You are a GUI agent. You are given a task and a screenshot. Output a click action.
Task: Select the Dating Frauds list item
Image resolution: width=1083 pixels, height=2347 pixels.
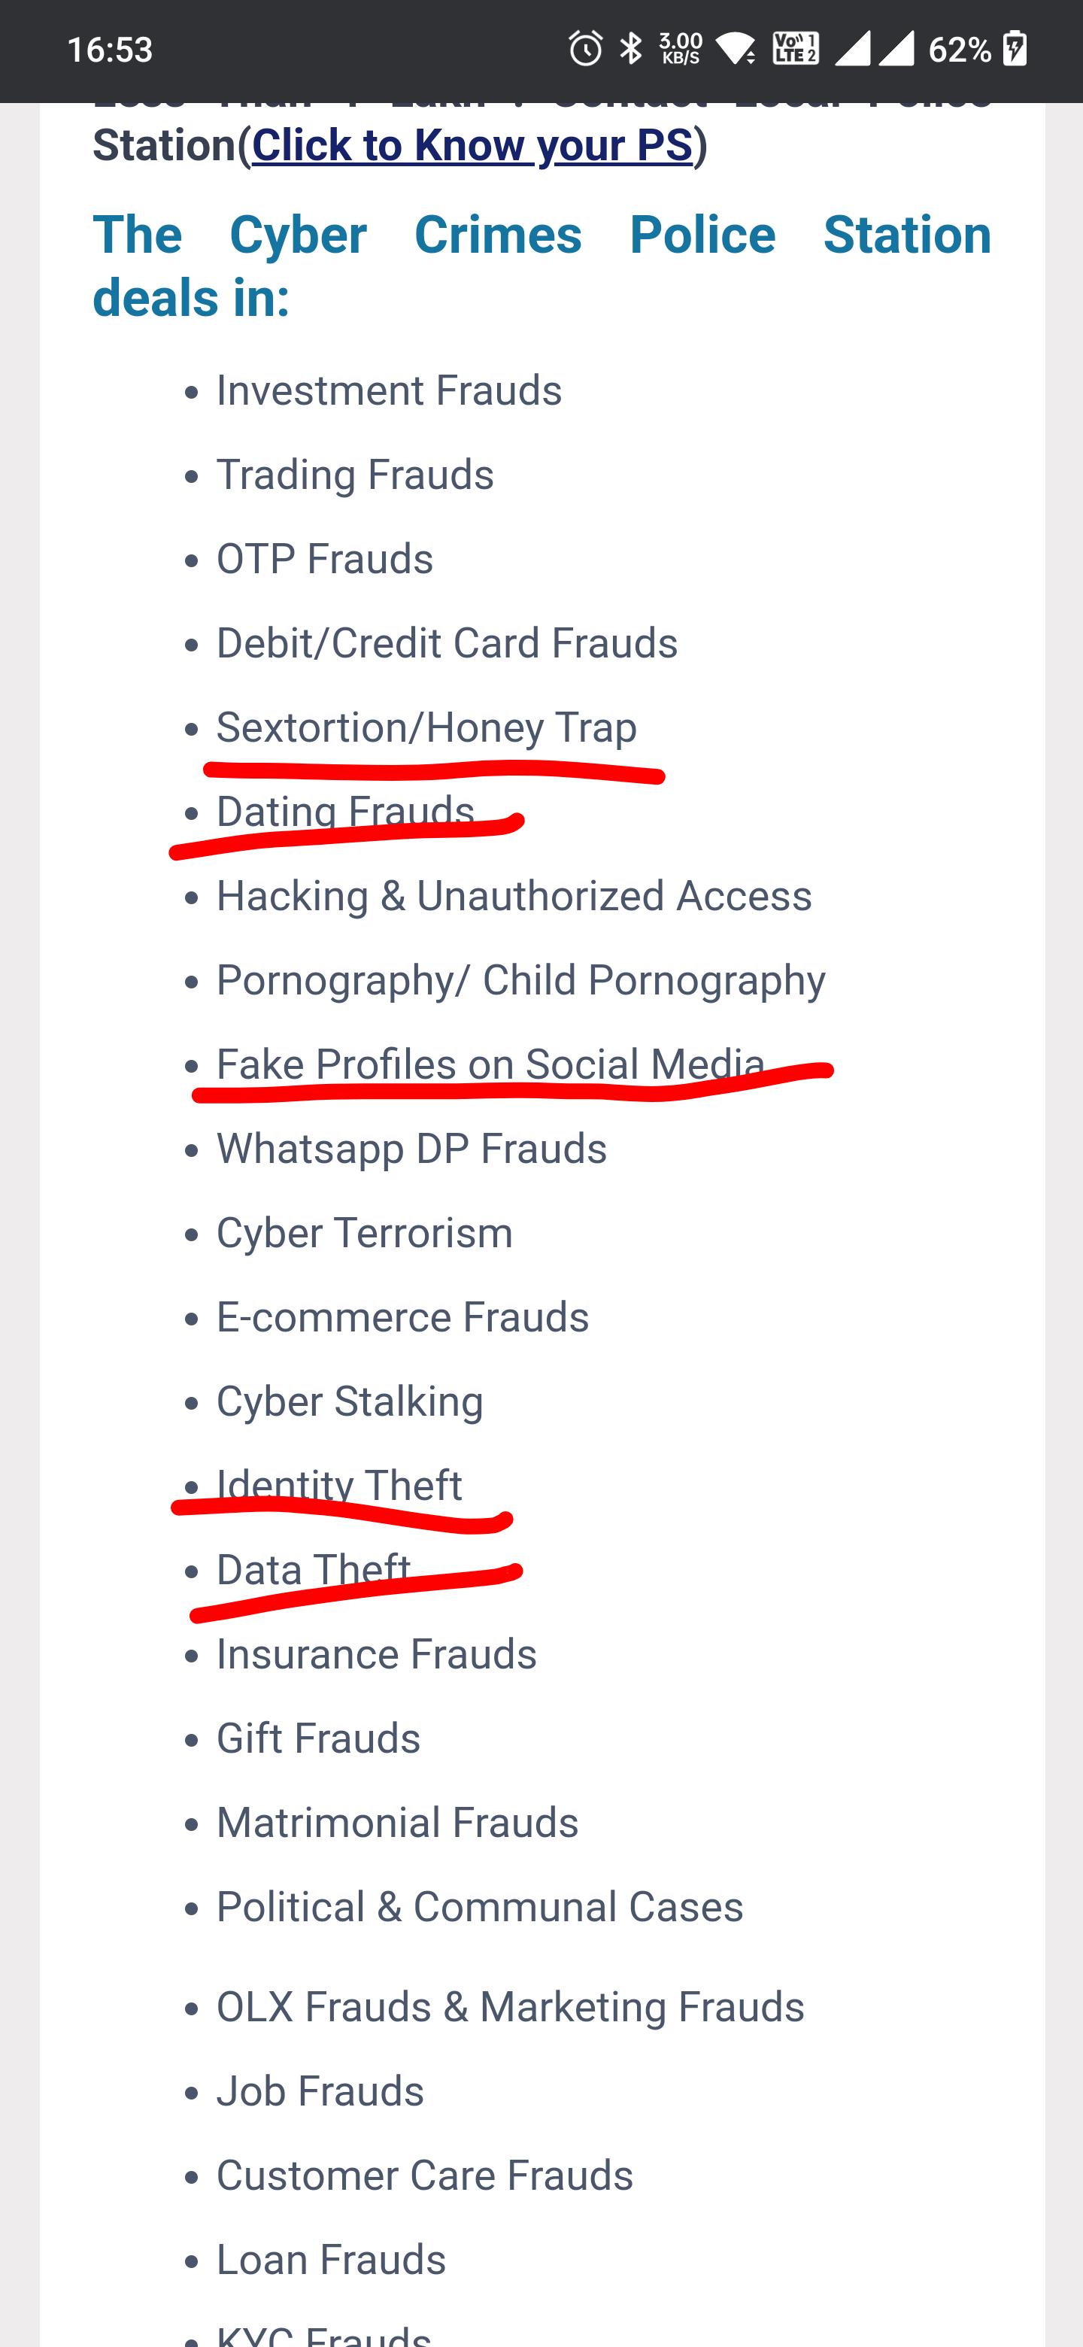(x=345, y=811)
